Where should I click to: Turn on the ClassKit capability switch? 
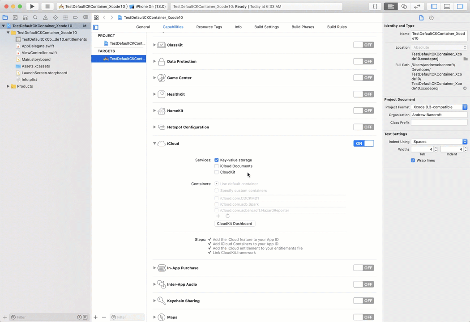[363, 45]
